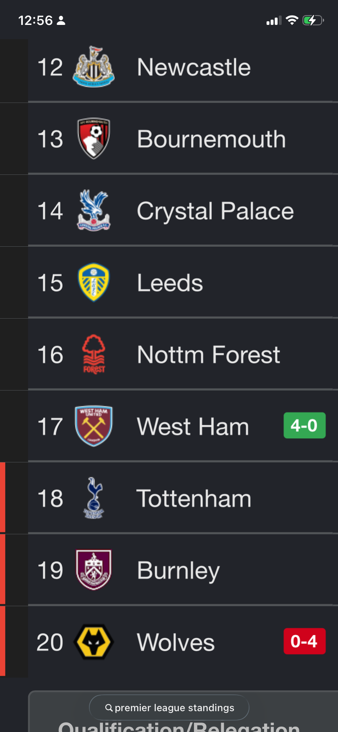Select the Burnley team name
Viewport: 338px width, 732px height.
[178, 571]
